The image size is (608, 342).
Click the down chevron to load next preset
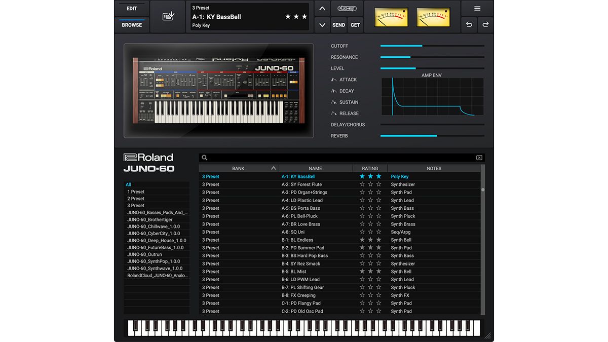click(322, 24)
